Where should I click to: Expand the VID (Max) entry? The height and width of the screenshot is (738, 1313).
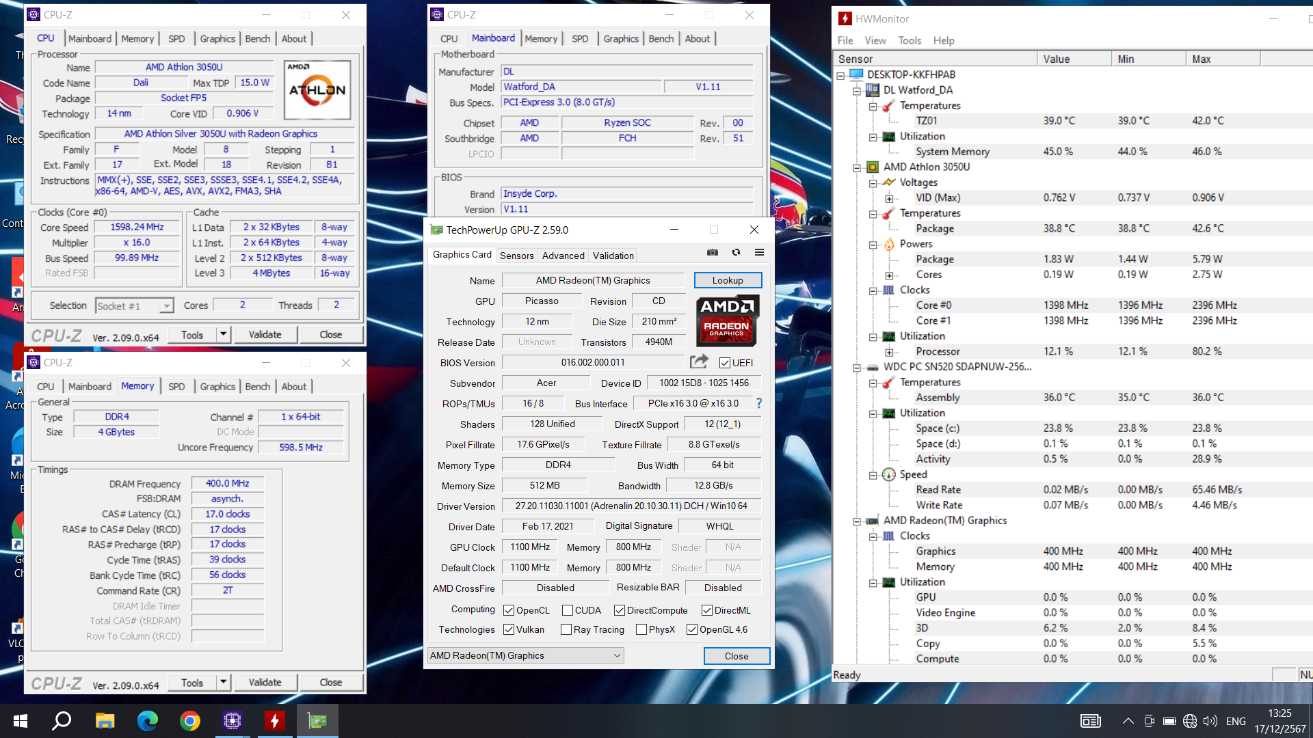click(889, 198)
